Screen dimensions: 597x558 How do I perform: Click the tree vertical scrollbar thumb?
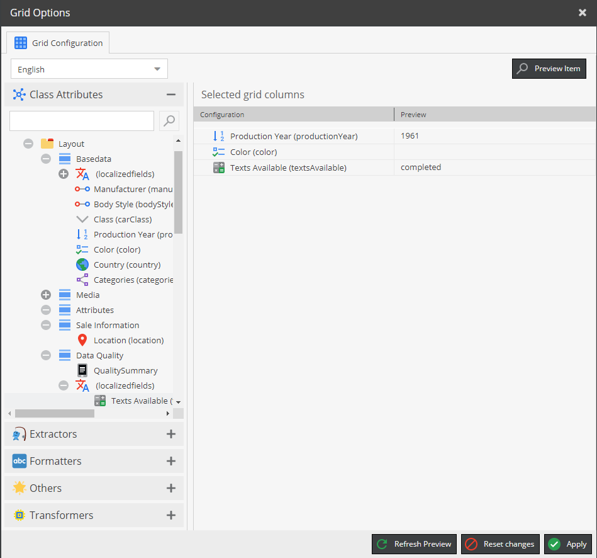[178, 192]
